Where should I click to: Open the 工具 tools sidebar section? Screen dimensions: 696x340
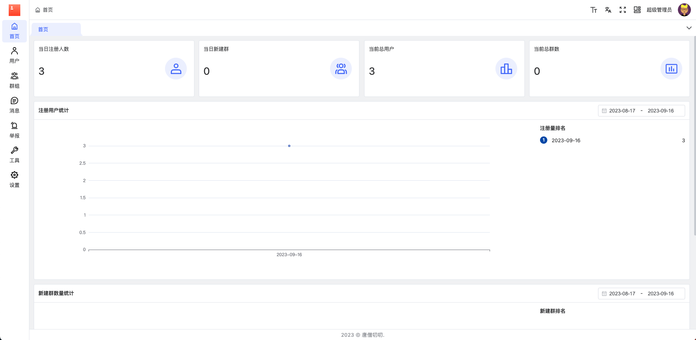click(15, 155)
